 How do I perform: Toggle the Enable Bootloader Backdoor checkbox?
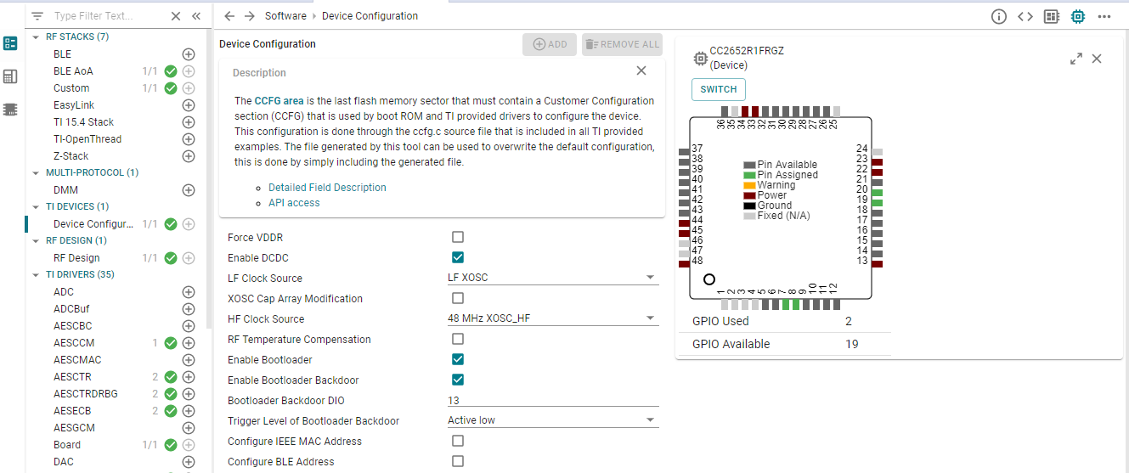click(x=458, y=380)
